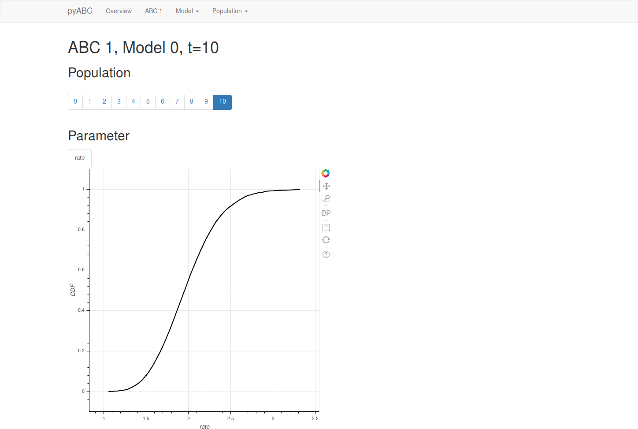Select population 8
638x429 pixels.
tap(192, 102)
